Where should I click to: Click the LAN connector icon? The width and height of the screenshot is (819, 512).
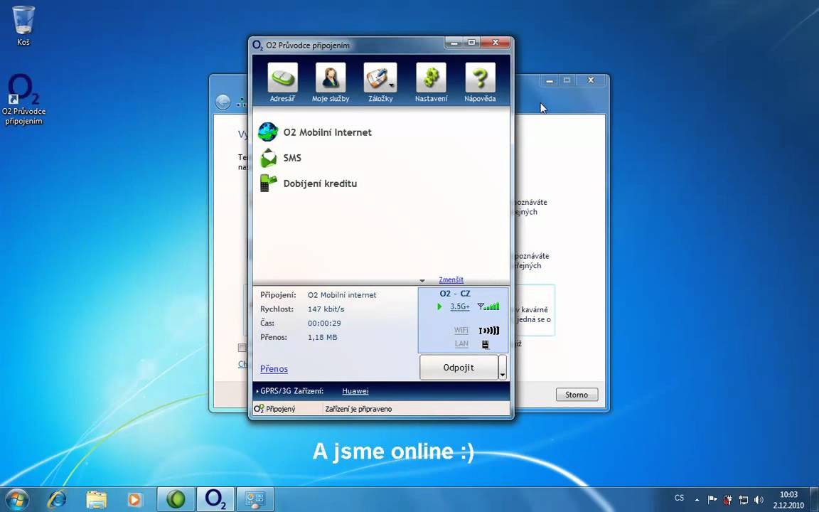tap(486, 344)
